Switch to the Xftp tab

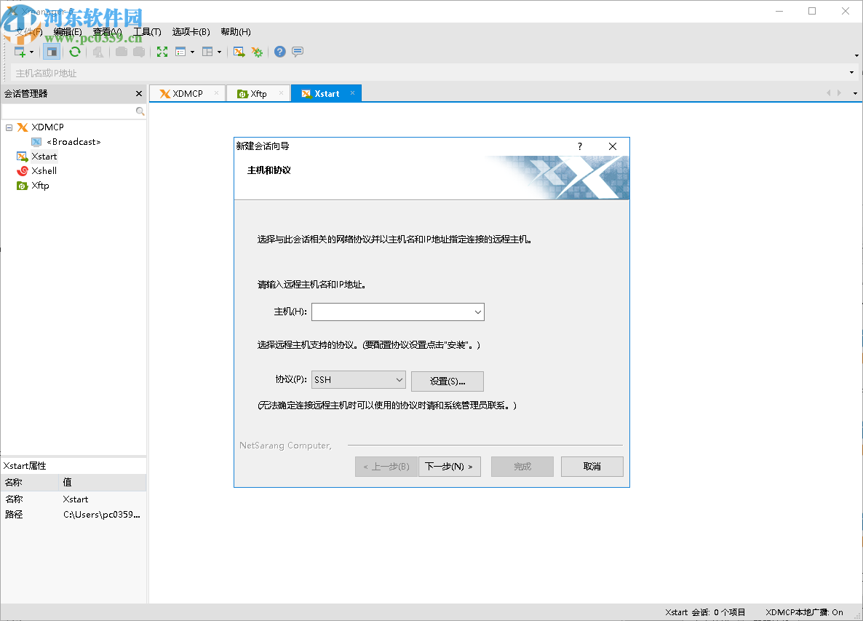pyautogui.click(x=258, y=93)
